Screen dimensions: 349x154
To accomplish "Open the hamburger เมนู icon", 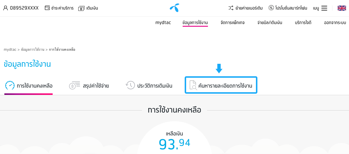I will click(x=324, y=8).
